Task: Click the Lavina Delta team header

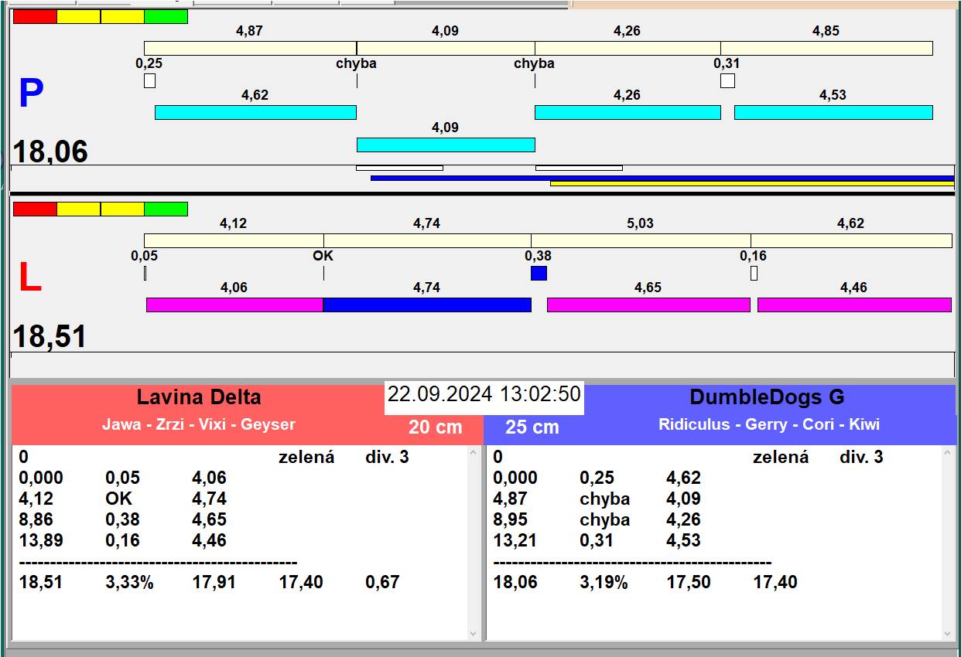Action: pyautogui.click(x=199, y=397)
